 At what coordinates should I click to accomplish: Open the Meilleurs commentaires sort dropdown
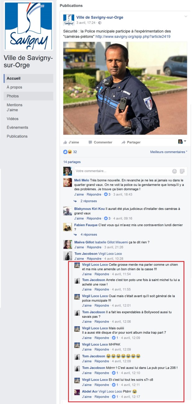pos(169,152)
